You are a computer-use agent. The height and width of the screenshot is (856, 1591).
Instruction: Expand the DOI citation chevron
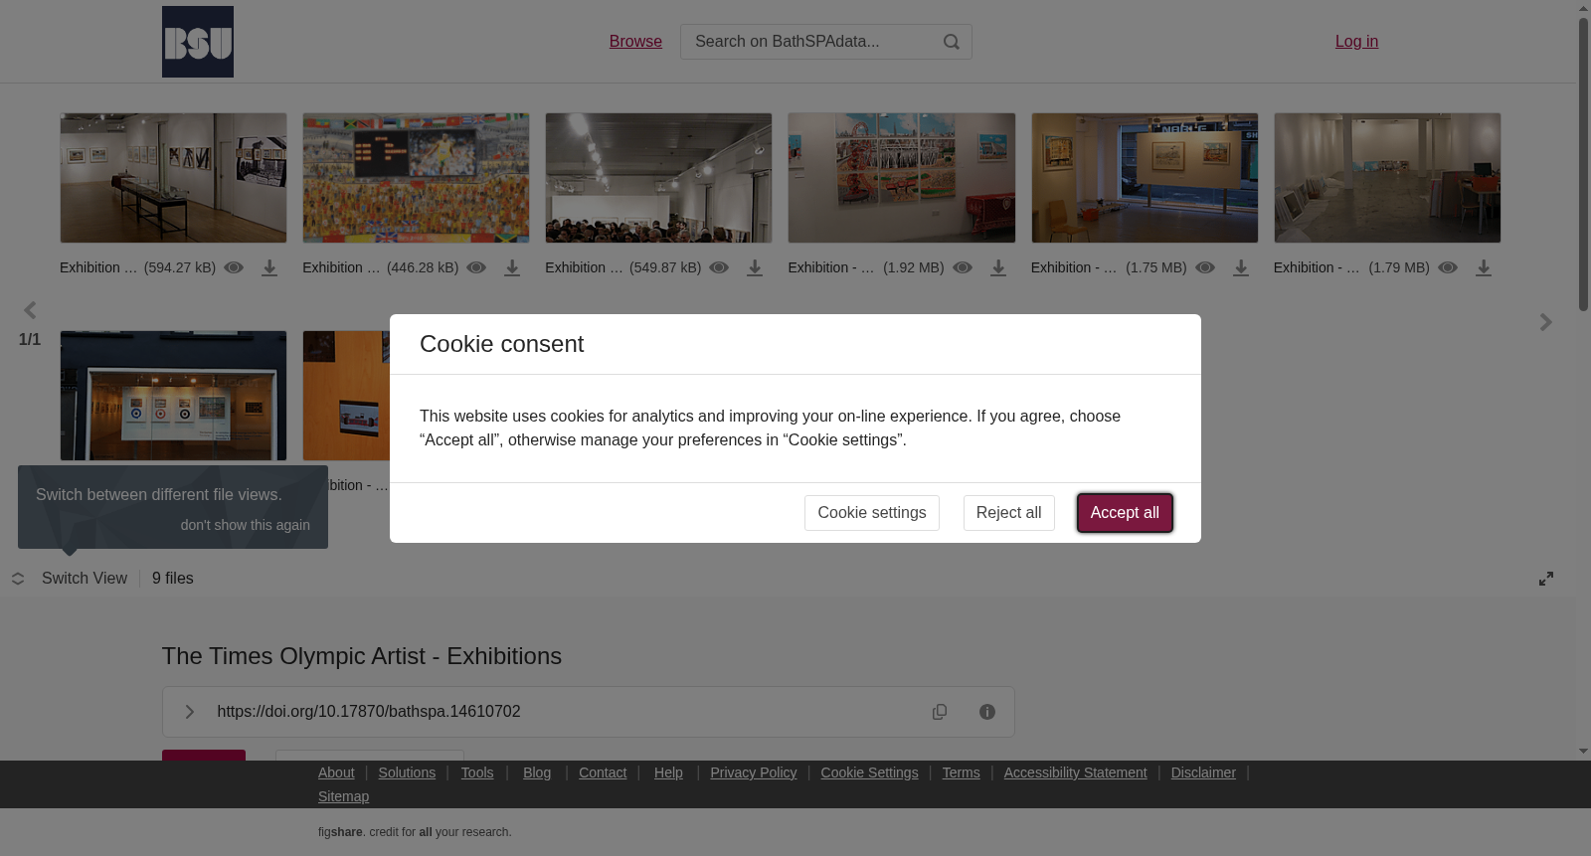(x=190, y=712)
